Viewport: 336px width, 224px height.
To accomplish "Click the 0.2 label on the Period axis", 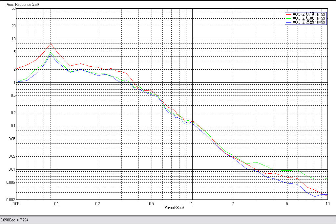I will (x=97, y=204).
